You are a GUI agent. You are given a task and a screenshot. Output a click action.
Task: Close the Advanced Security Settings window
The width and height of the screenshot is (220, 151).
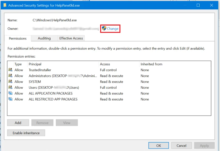tap(211, 5)
